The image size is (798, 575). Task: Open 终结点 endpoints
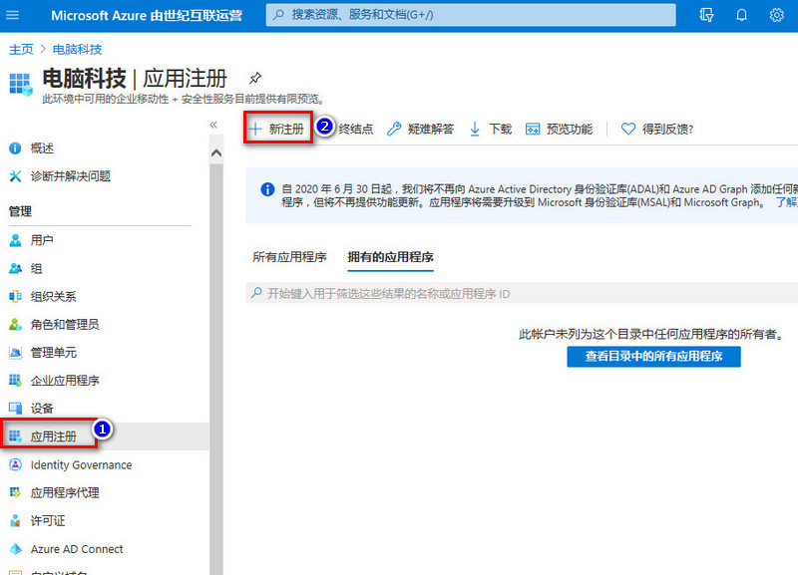(355, 130)
